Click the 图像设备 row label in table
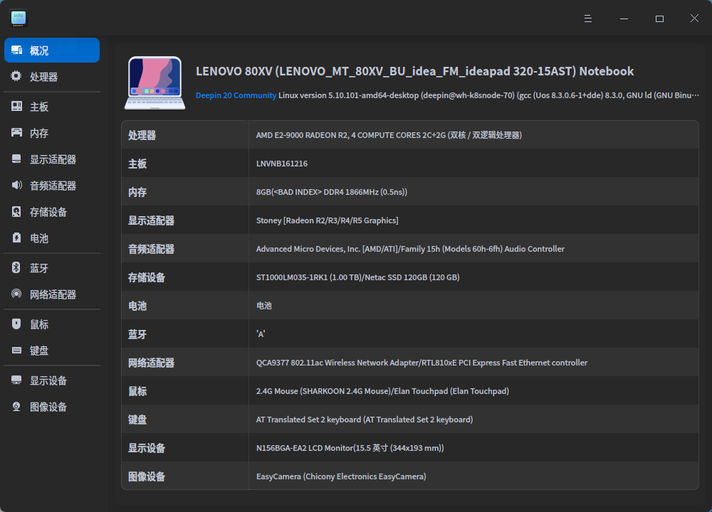The height and width of the screenshot is (512, 712). (146, 476)
